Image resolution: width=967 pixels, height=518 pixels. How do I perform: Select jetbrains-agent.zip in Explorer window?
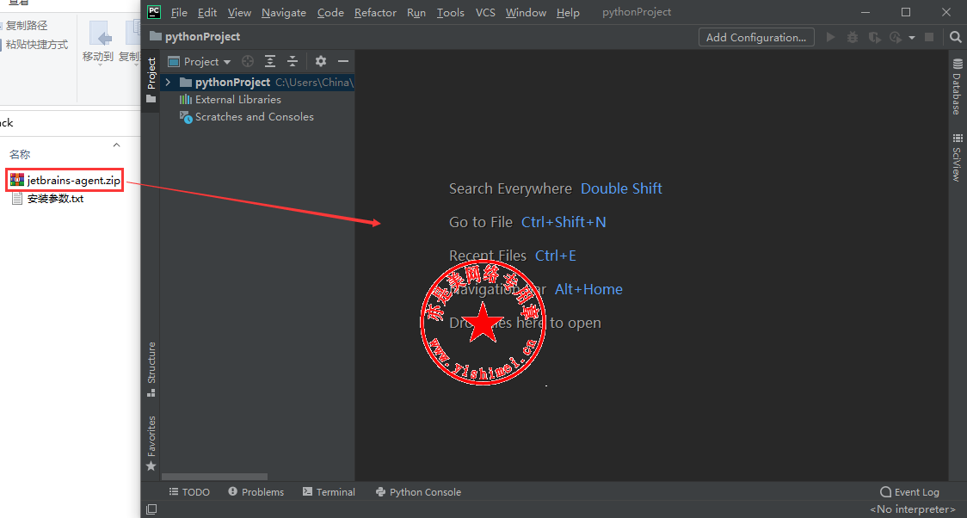point(65,180)
